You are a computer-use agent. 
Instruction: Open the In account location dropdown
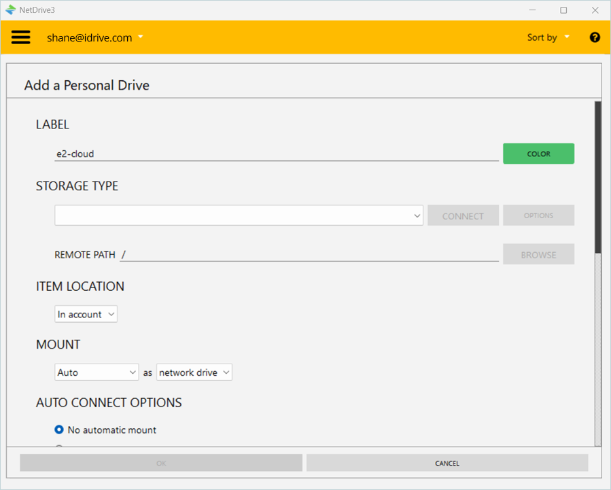(x=86, y=314)
